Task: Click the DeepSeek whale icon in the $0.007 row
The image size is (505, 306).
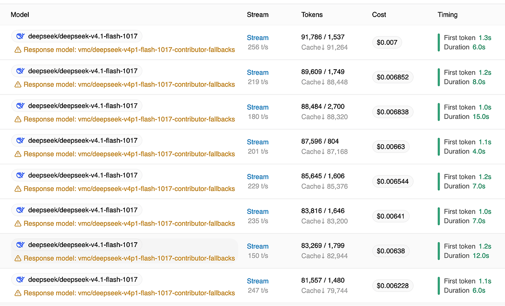Action: [20, 37]
